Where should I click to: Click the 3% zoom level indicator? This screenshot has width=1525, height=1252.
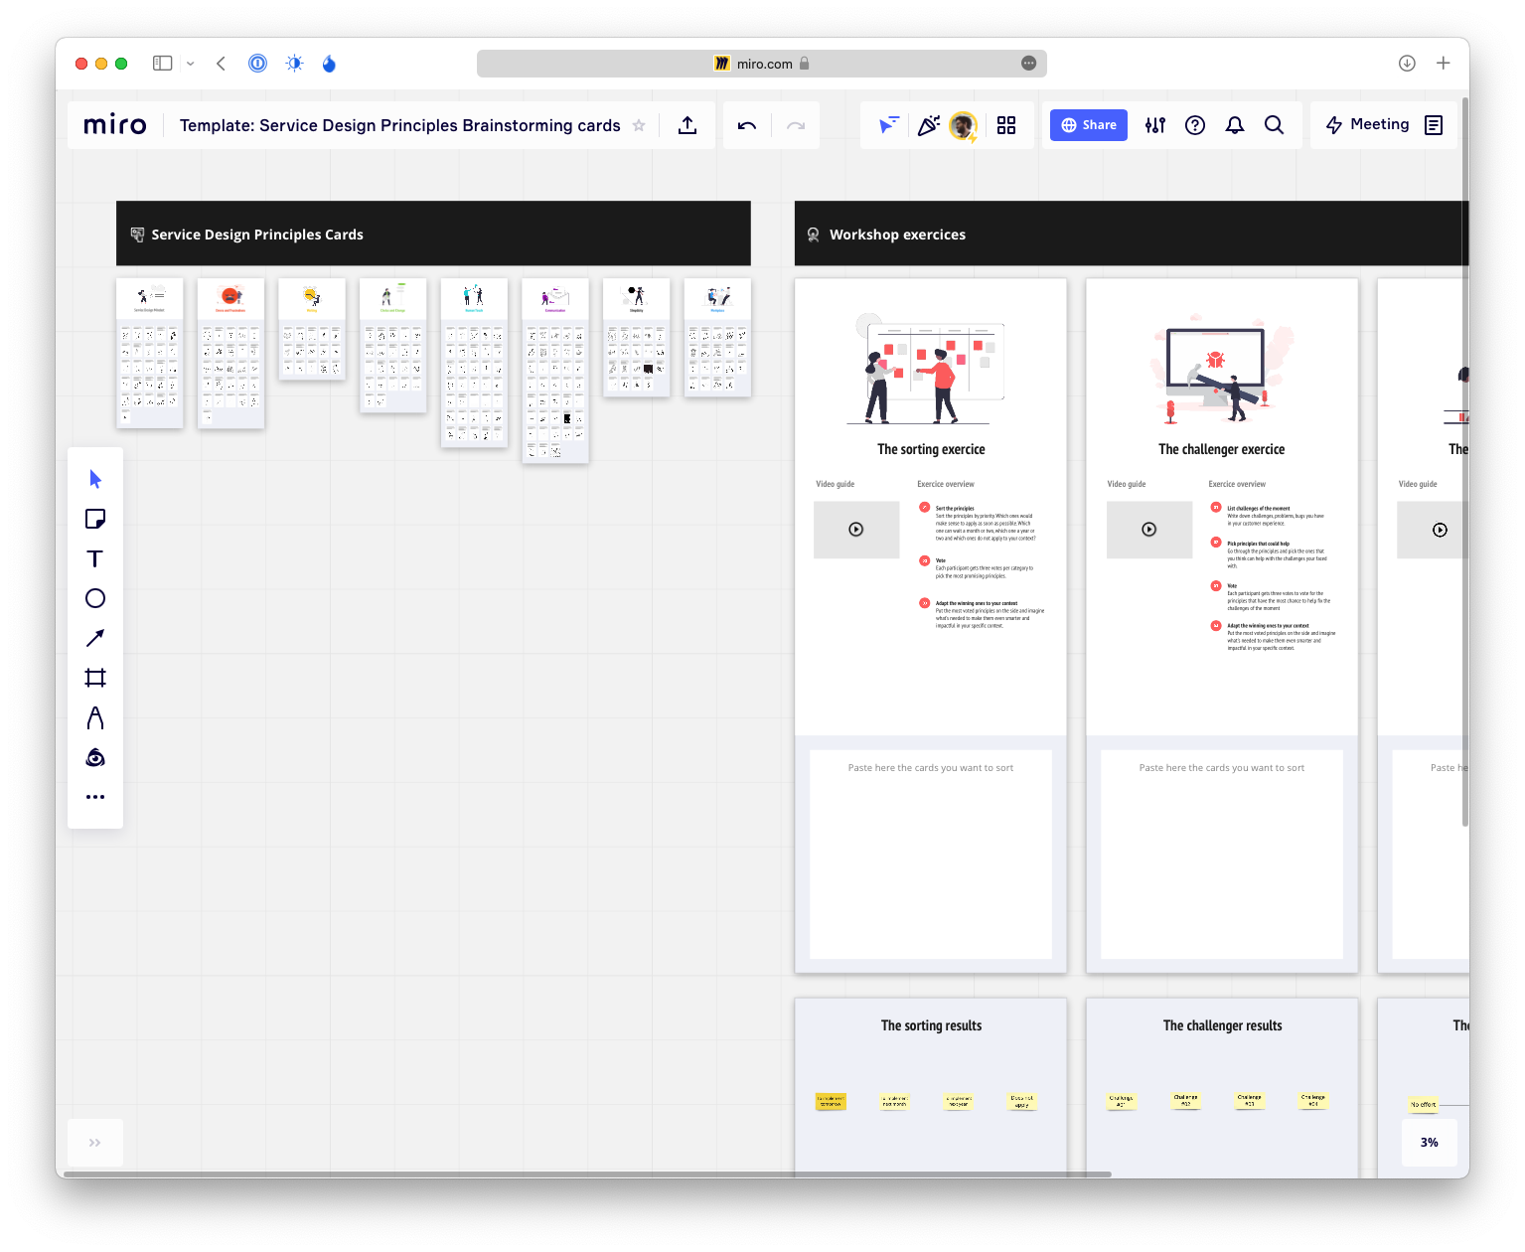[1430, 1143]
